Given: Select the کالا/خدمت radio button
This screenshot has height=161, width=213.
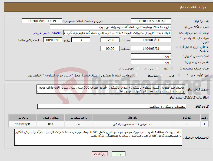Looking at the screenshot, I should tap(138, 68).
